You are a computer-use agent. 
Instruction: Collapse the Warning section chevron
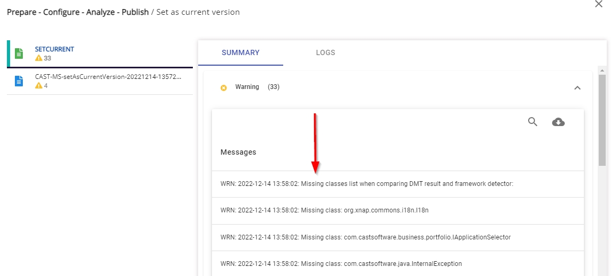pyautogui.click(x=578, y=87)
